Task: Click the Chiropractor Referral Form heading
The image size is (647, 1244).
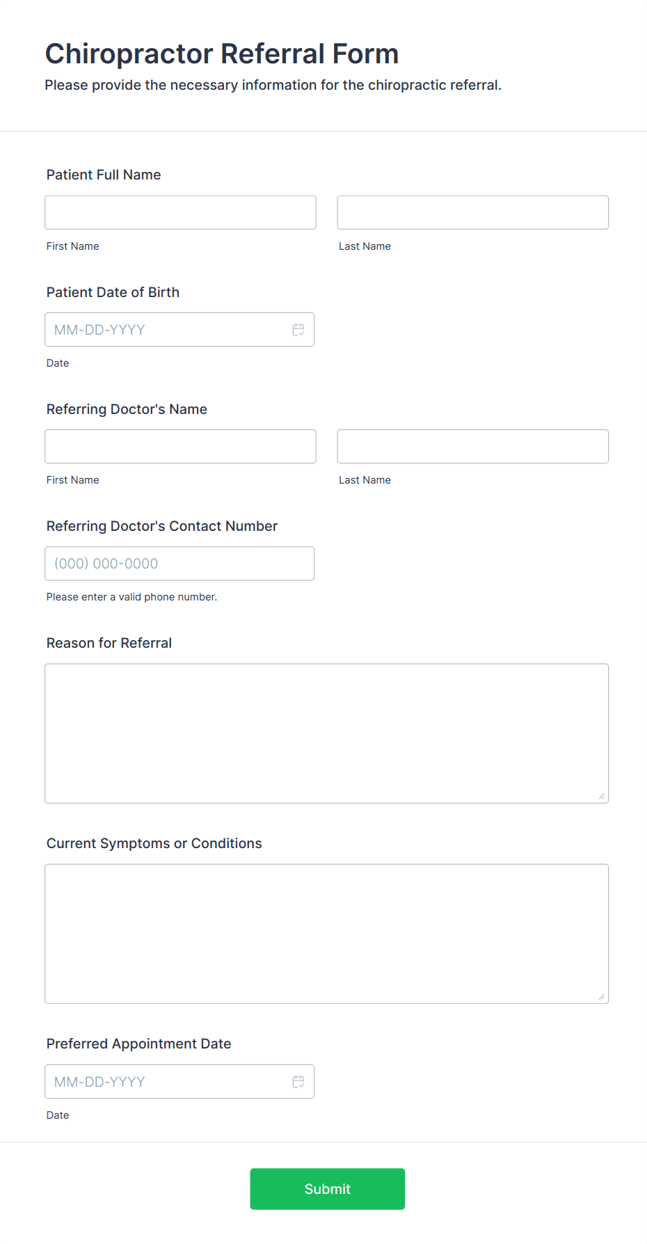Action: pyautogui.click(x=222, y=54)
